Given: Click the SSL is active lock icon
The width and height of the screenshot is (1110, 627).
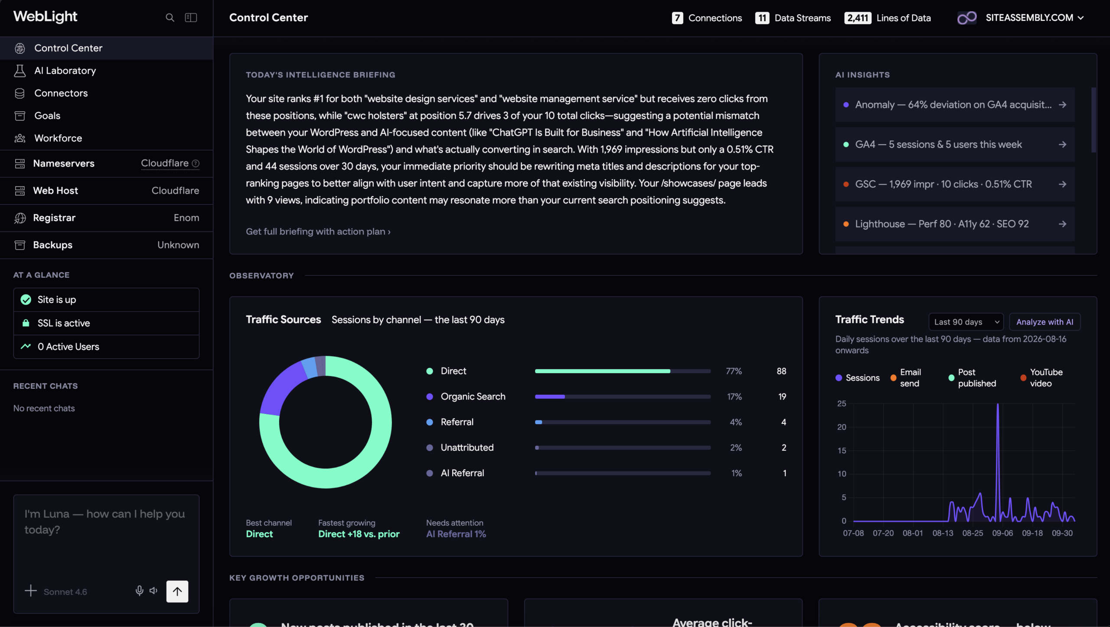Looking at the screenshot, I should click(x=26, y=323).
